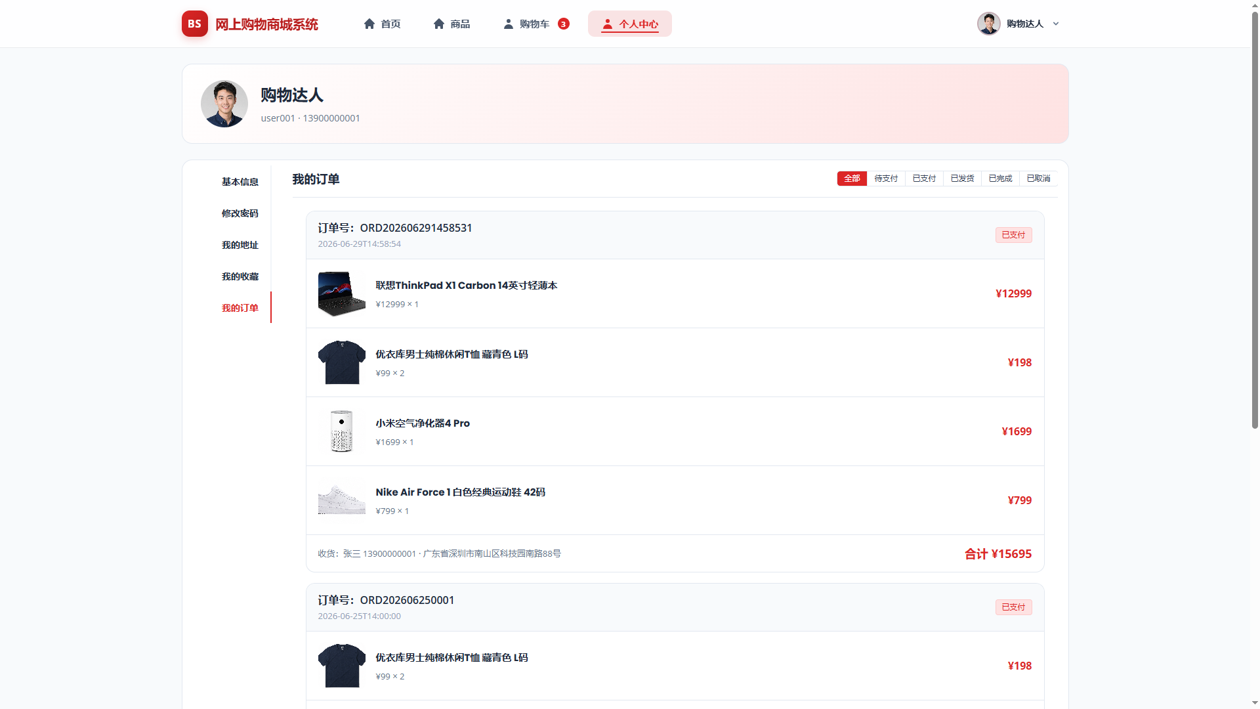Click the home icon beside 首页
This screenshot has height=709, width=1260.
click(369, 24)
